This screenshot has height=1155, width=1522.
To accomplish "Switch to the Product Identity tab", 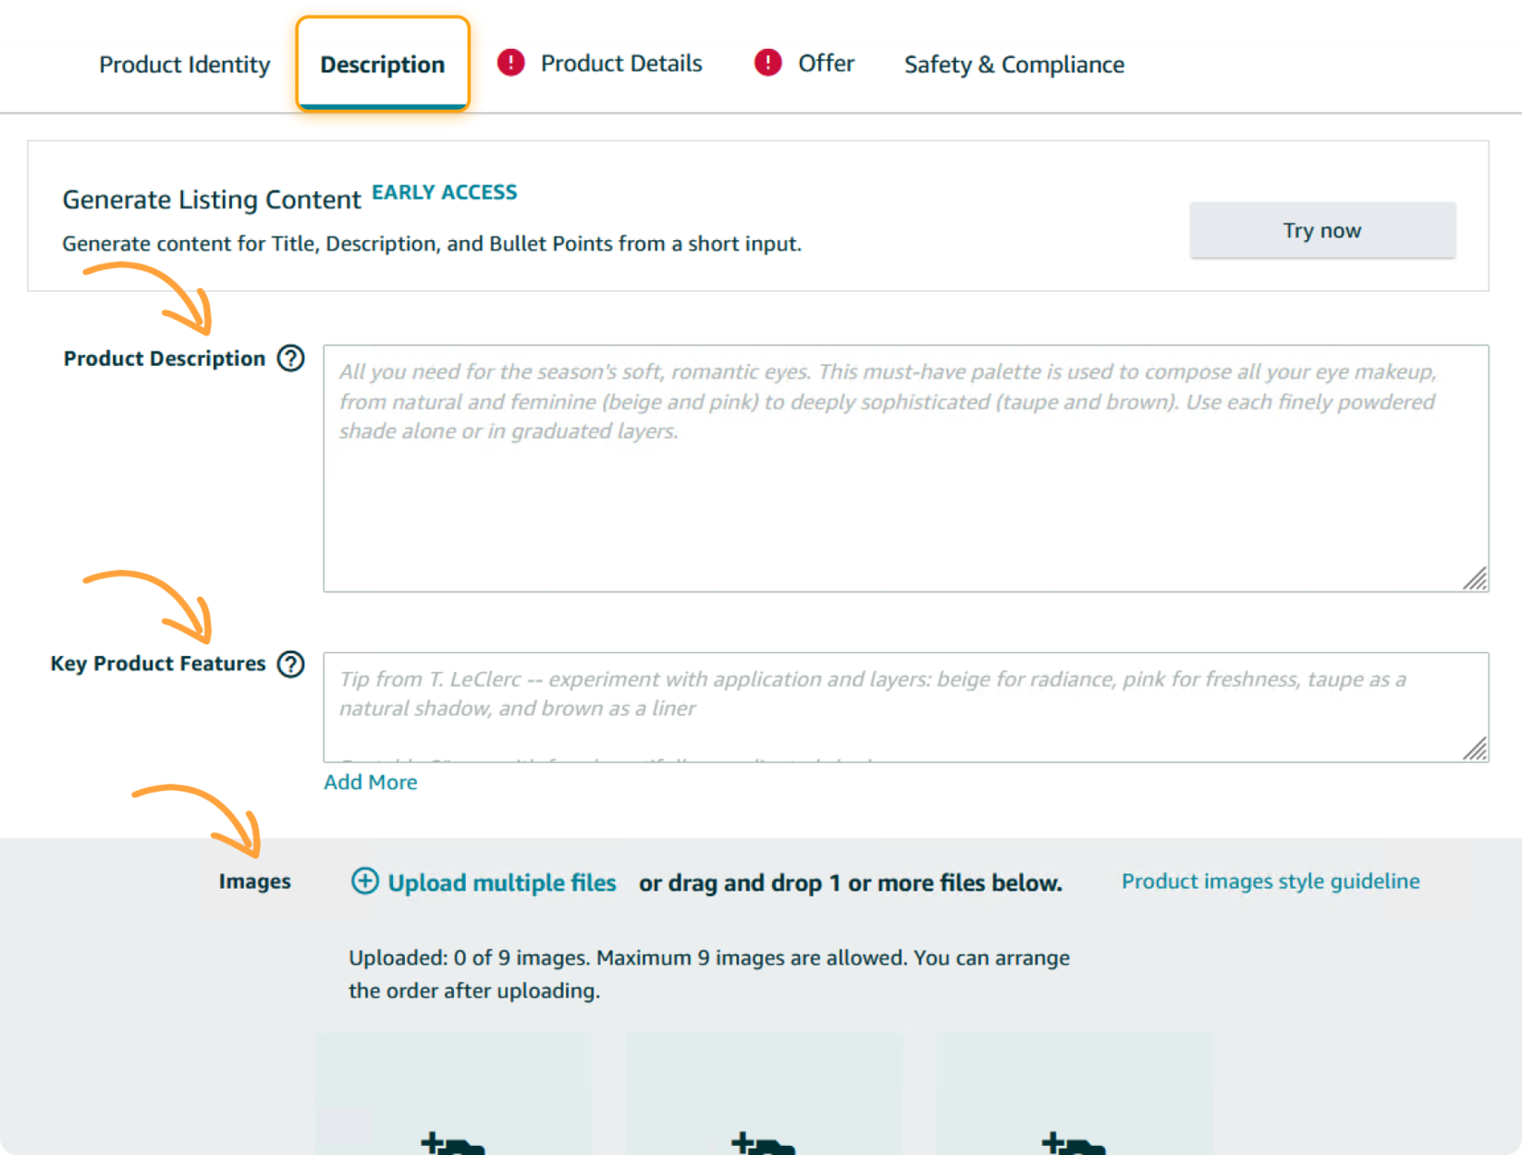I will click(x=184, y=64).
